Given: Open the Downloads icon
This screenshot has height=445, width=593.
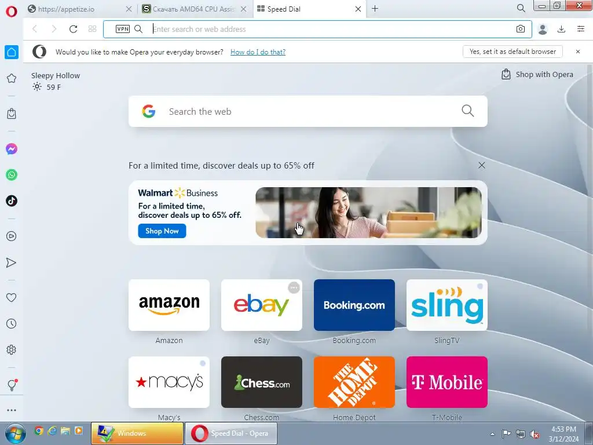Looking at the screenshot, I should [561, 29].
